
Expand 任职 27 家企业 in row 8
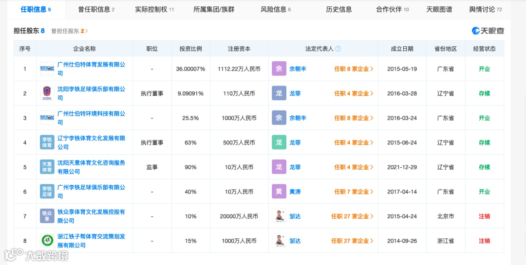pyautogui.click(x=352, y=241)
